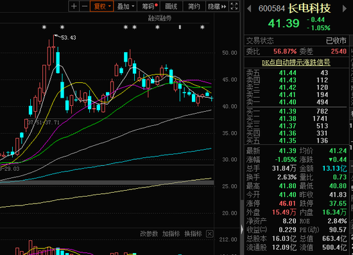Click 外盘 value 15.49万

(284, 212)
